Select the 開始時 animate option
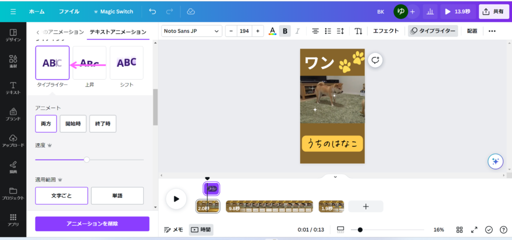The width and height of the screenshot is (512, 240). click(x=73, y=124)
